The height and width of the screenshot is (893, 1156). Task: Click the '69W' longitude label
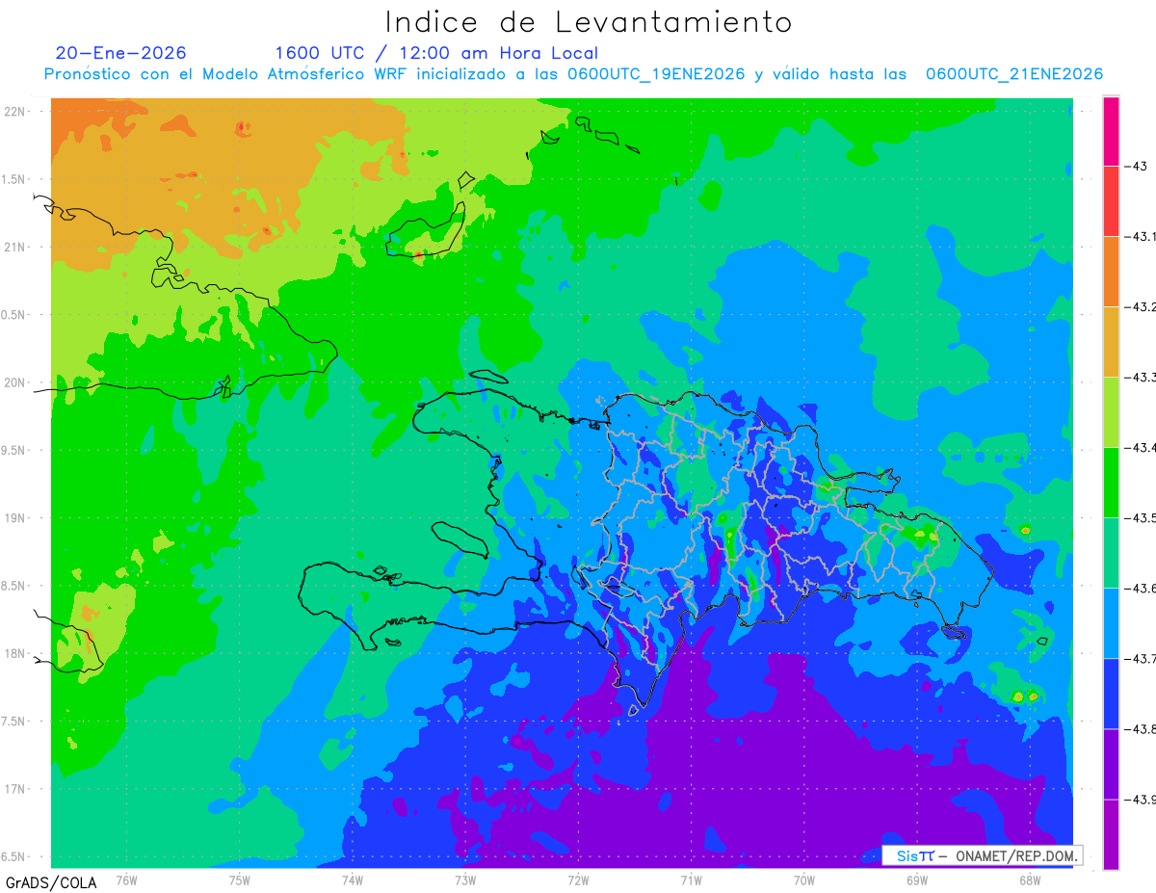click(917, 881)
